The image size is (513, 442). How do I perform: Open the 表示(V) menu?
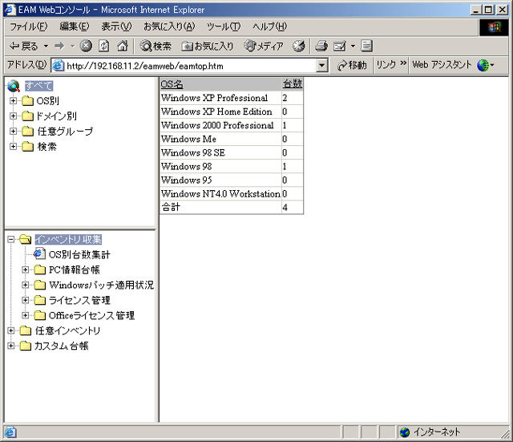click(116, 26)
